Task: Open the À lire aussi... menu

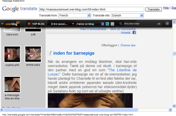Action: point(59,24)
